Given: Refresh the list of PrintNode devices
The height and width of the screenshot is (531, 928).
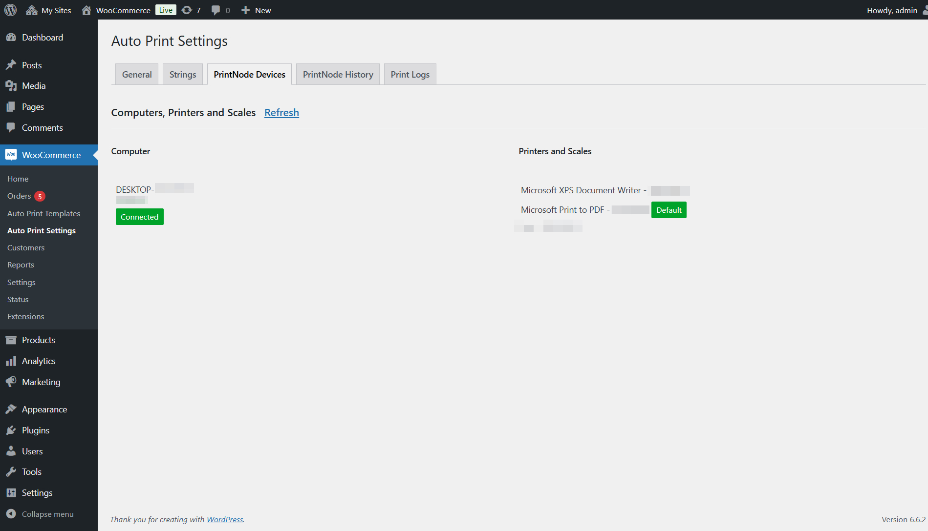Looking at the screenshot, I should 281,112.
